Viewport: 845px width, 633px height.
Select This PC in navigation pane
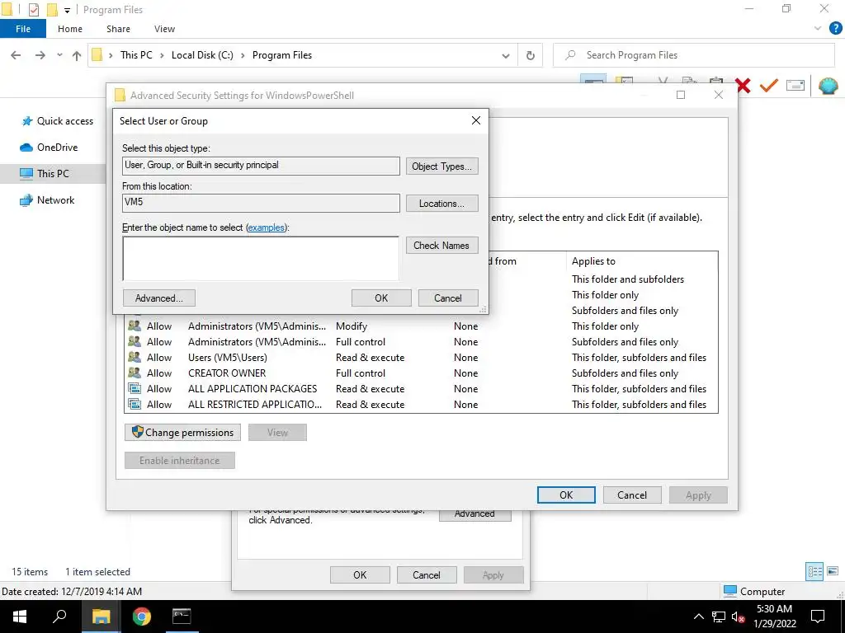pyautogui.click(x=54, y=174)
